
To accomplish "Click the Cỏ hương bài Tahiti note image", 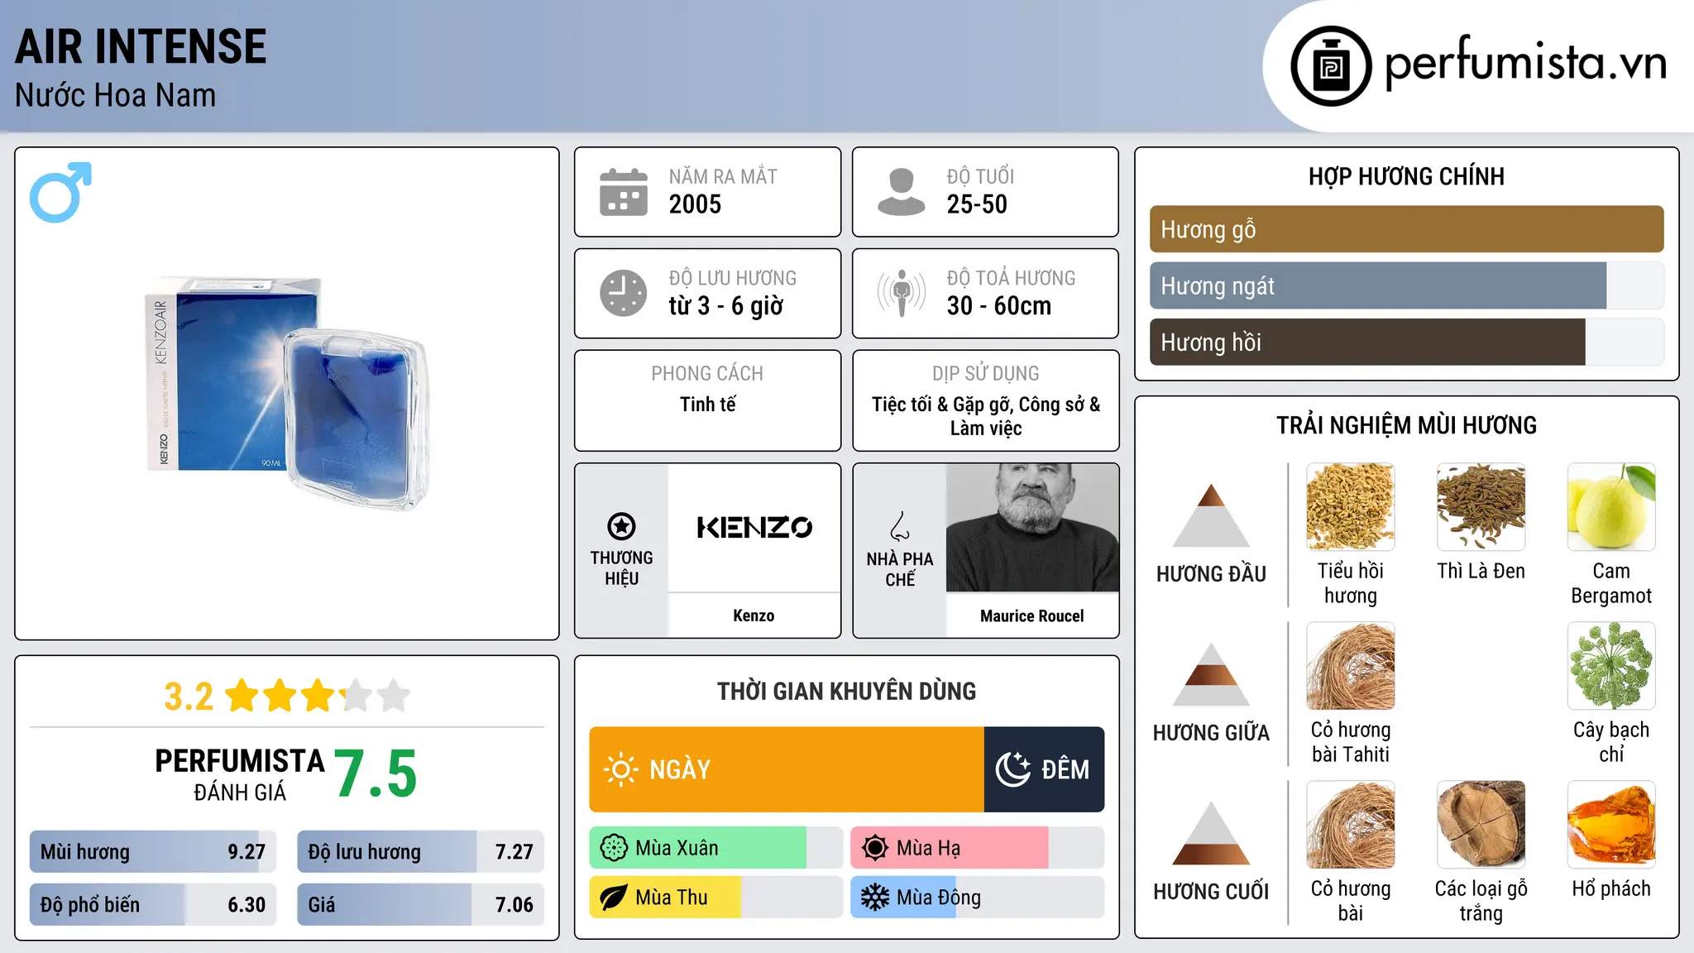I will (1351, 666).
